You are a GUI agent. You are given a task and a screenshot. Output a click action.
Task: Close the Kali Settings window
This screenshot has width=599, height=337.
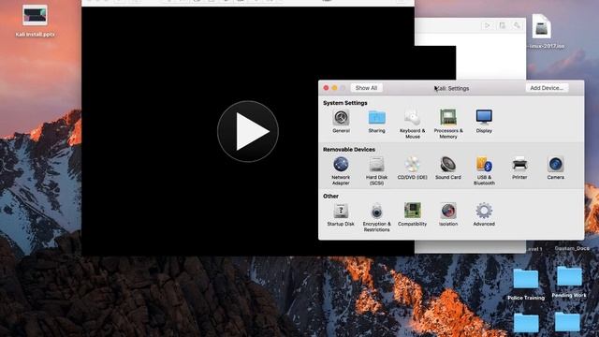click(x=326, y=88)
